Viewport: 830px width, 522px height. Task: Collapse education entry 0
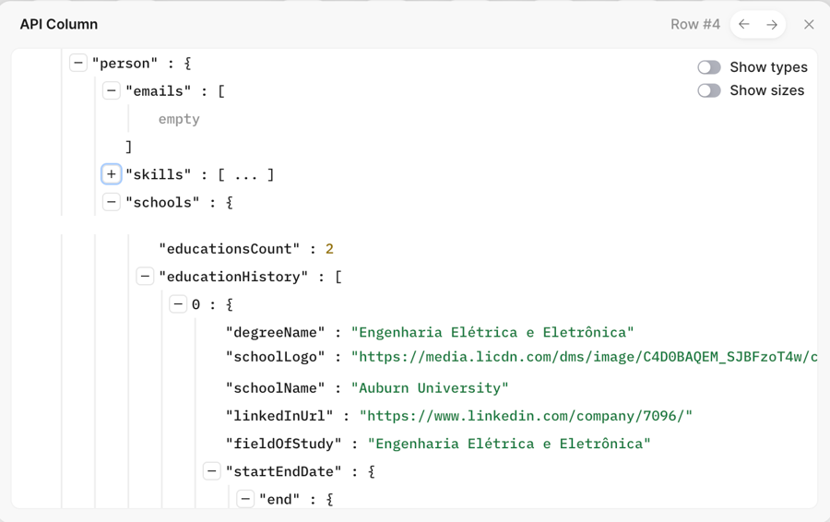[178, 304]
